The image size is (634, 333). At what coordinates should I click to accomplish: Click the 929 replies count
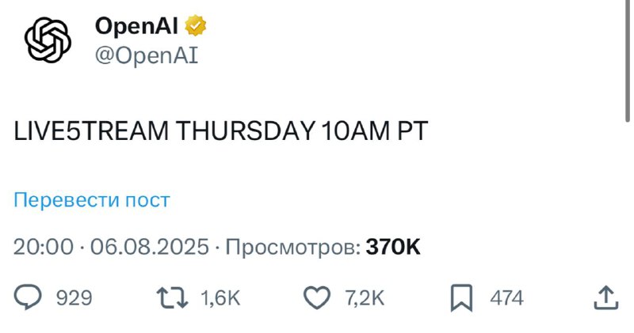[x=74, y=298]
